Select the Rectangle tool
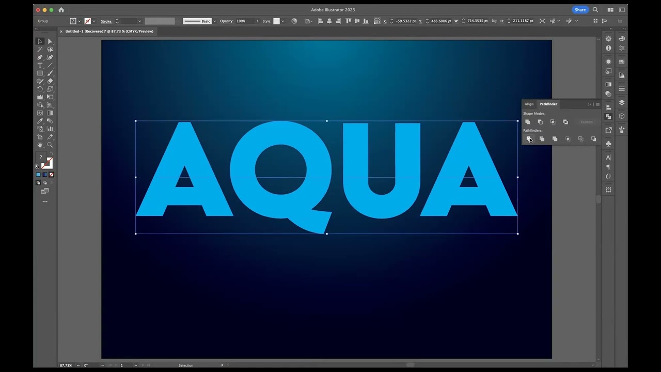The height and width of the screenshot is (372, 661). (x=40, y=73)
